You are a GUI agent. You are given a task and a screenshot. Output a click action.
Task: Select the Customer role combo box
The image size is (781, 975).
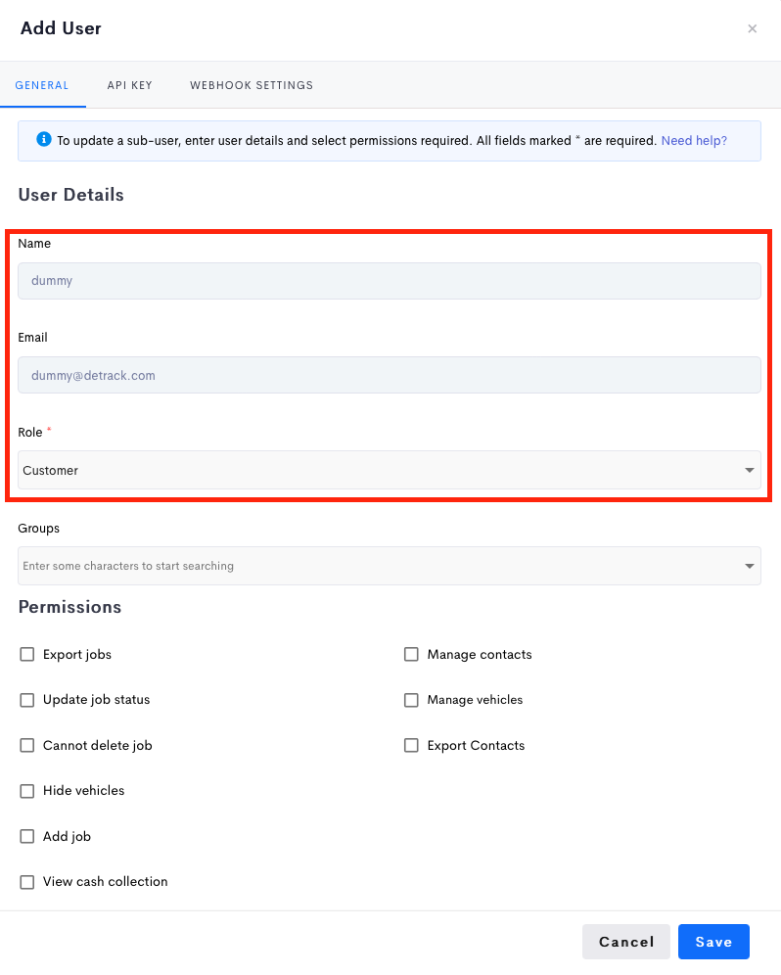pos(390,470)
